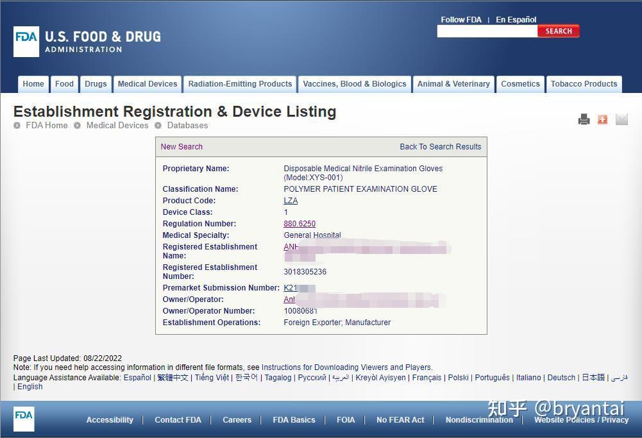This screenshot has width=642, height=438.
Task: Click the FDA Home breadcrumb link
Action: (x=47, y=125)
